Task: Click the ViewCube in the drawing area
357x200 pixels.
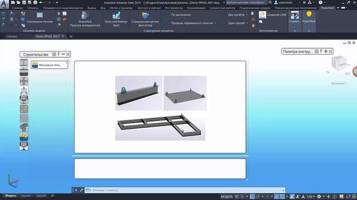Action: tap(339, 63)
